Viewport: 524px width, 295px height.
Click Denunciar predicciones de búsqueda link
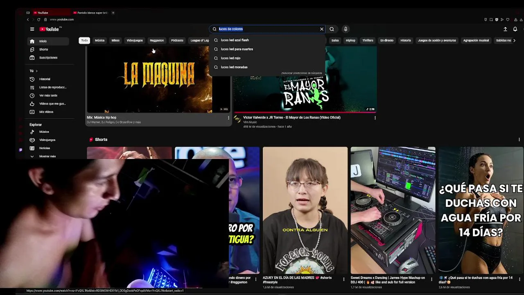click(302, 73)
